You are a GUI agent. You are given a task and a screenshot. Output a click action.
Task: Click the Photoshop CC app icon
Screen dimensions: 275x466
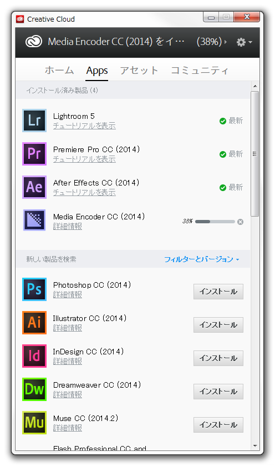point(34,289)
